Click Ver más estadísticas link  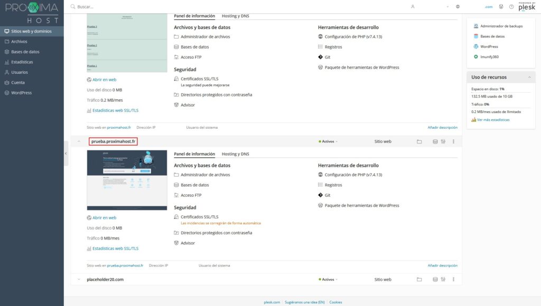point(491,120)
